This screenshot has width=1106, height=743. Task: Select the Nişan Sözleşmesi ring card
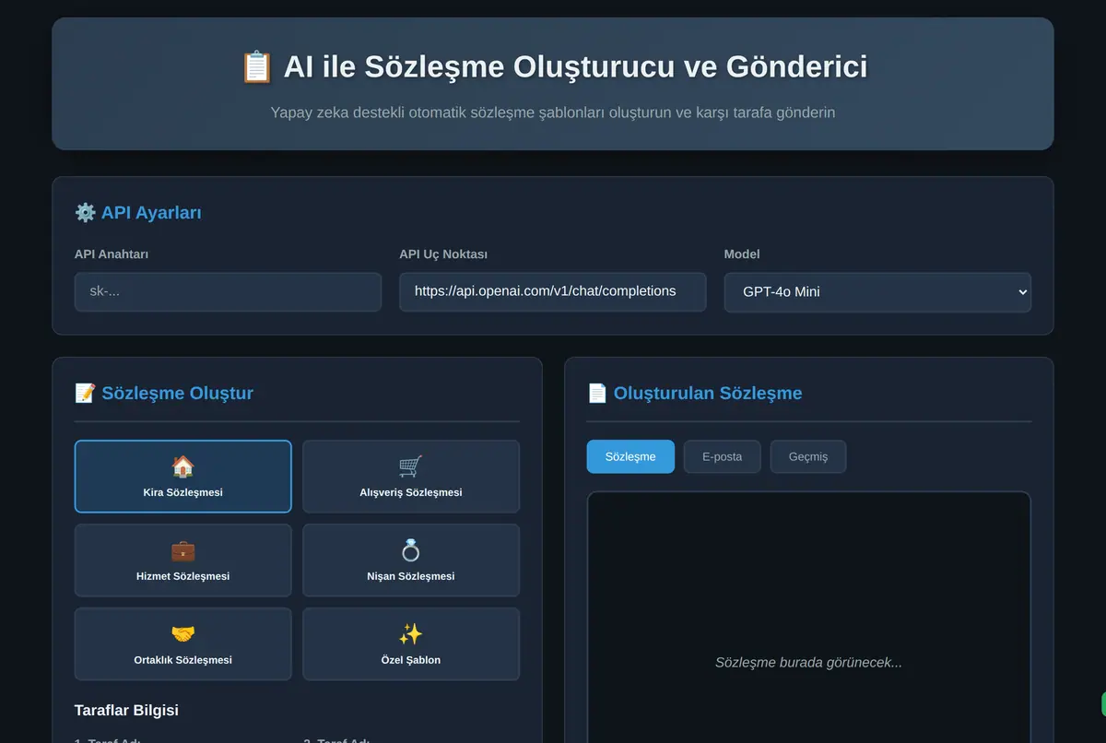tap(411, 560)
